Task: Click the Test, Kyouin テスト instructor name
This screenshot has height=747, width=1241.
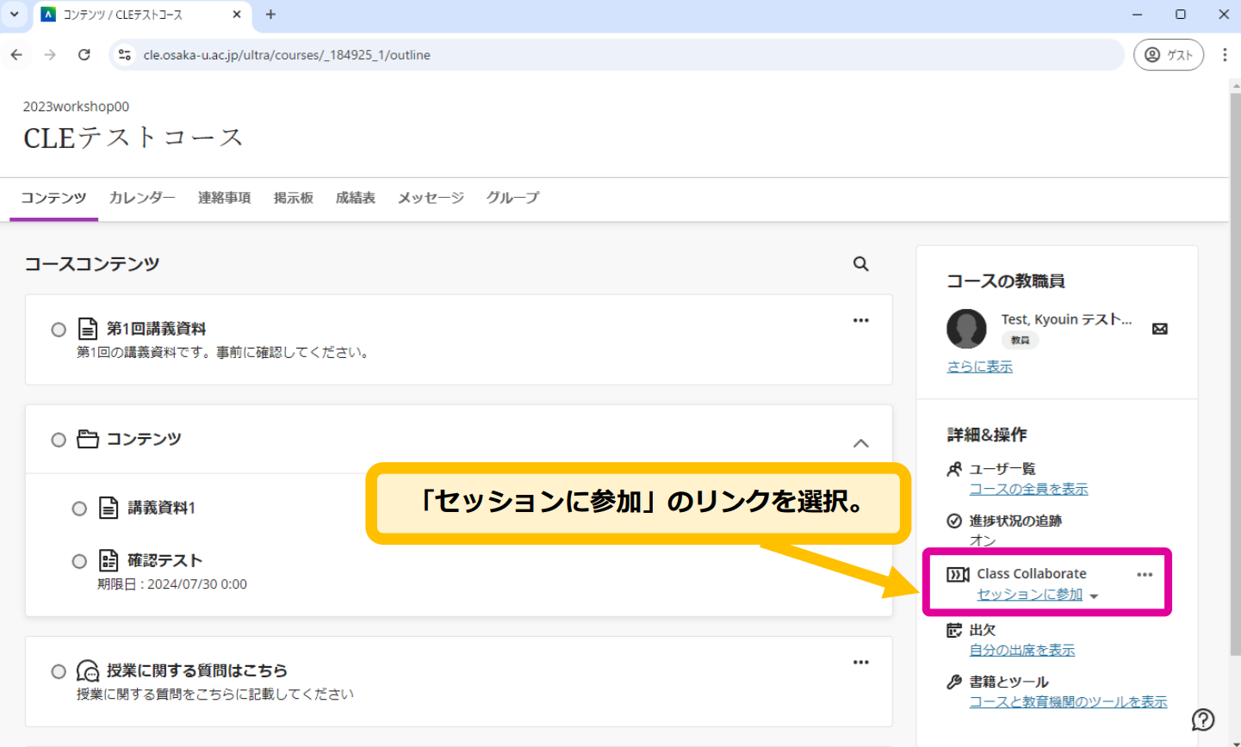Action: (x=1066, y=319)
